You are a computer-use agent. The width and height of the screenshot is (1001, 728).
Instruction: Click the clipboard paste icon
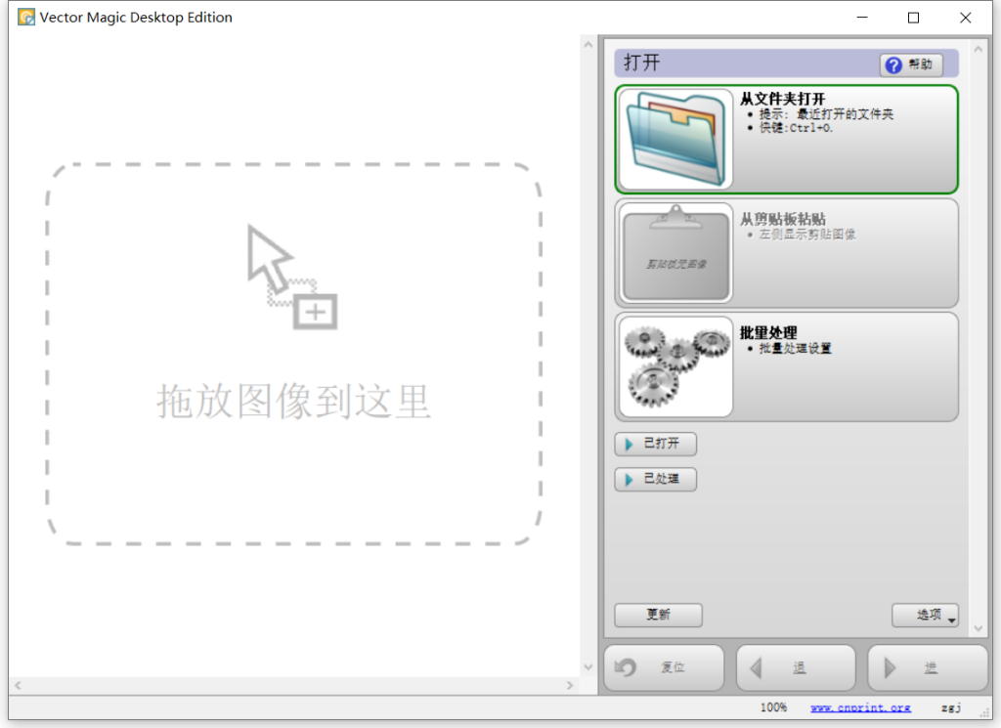point(675,253)
